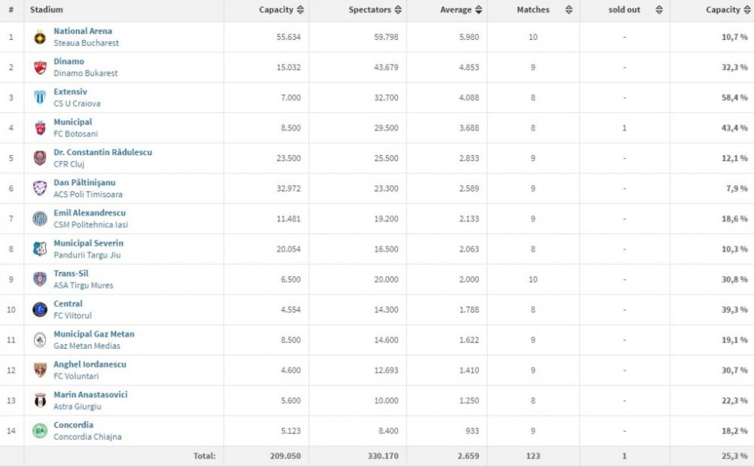Sort table using sold out sort arrows
The height and width of the screenshot is (467, 754).
point(659,10)
